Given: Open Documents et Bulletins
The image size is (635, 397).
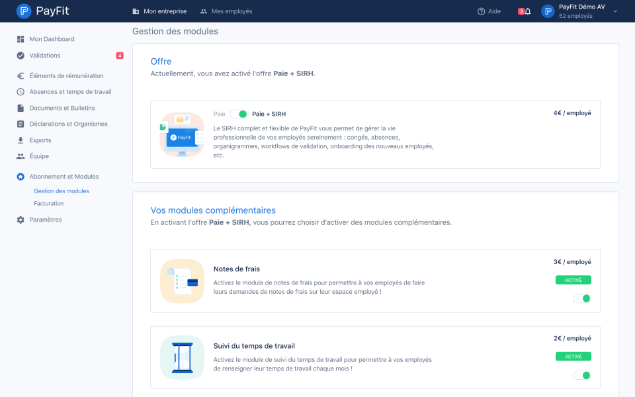Looking at the screenshot, I should click(x=62, y=108).
